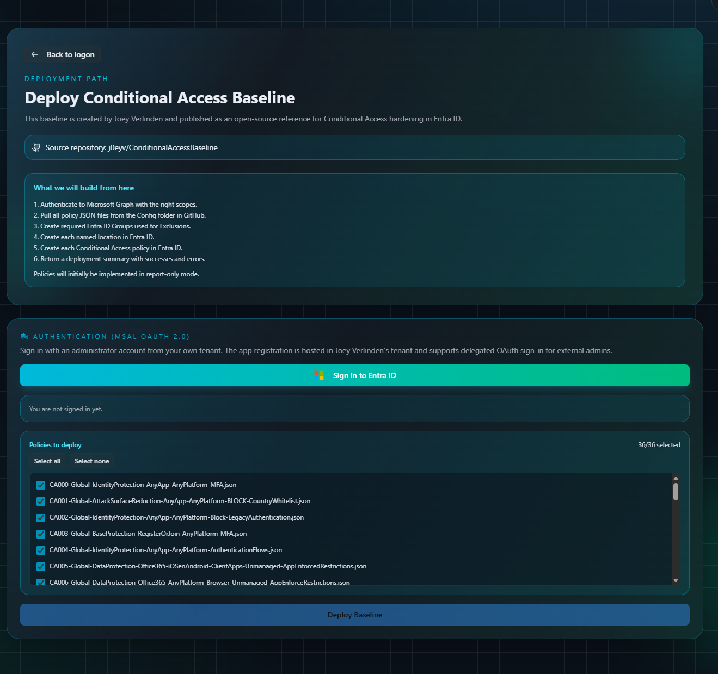The height and width of the screenshot is (674, 718).
Task: Click the step "2. Pull all policy JSON files" line
Action: coord(120,215)
